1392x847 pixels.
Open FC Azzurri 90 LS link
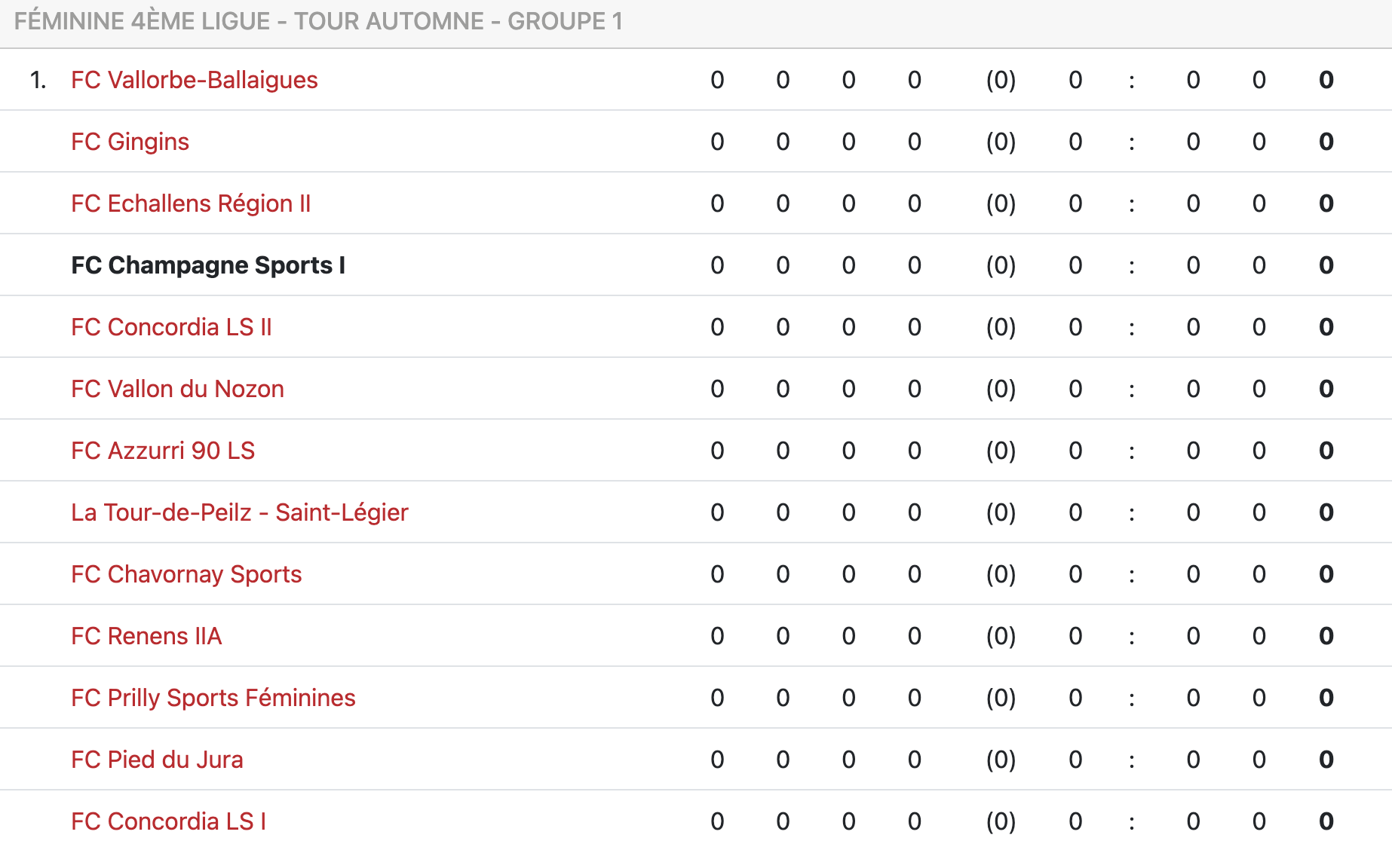point(163,451)
